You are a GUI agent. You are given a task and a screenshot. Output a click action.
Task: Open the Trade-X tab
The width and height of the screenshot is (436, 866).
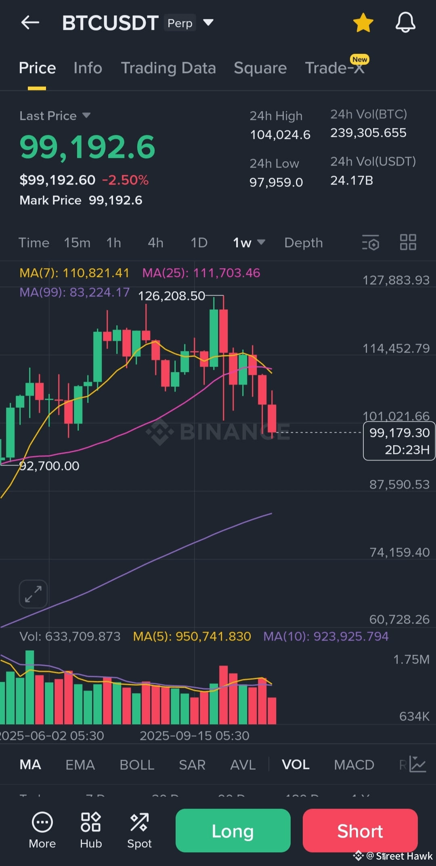click(x=335, y=68)
